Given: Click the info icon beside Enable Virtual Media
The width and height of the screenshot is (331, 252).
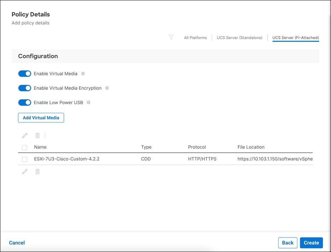Looking at the screenshot, I should [x=83, y=74].
